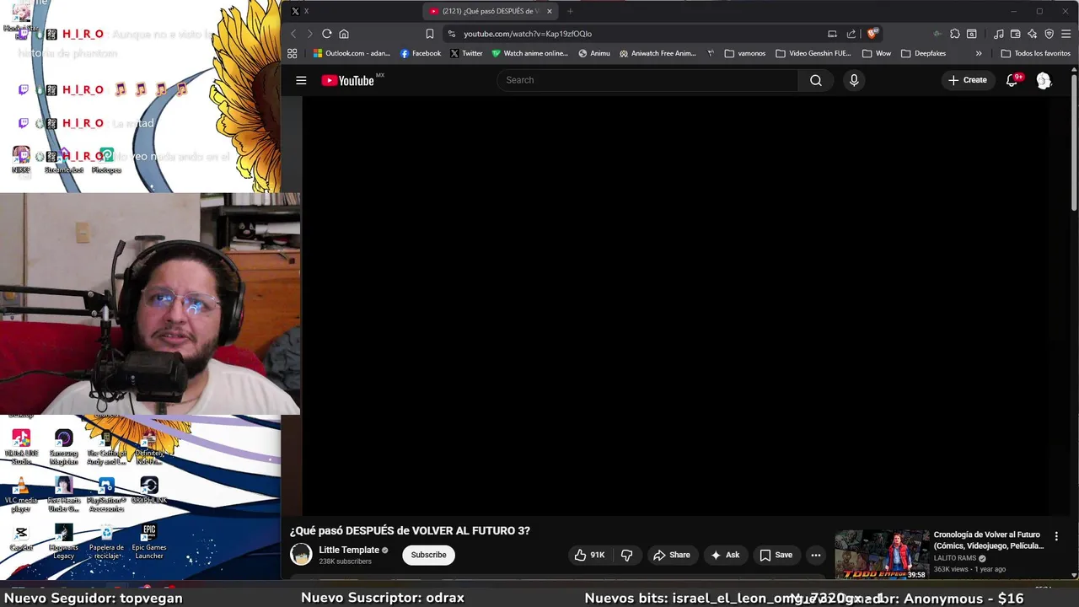Open GRYPHLINK desktop shortcut
The width and height of the screenshot is (1079, 607).
point(149,491)
